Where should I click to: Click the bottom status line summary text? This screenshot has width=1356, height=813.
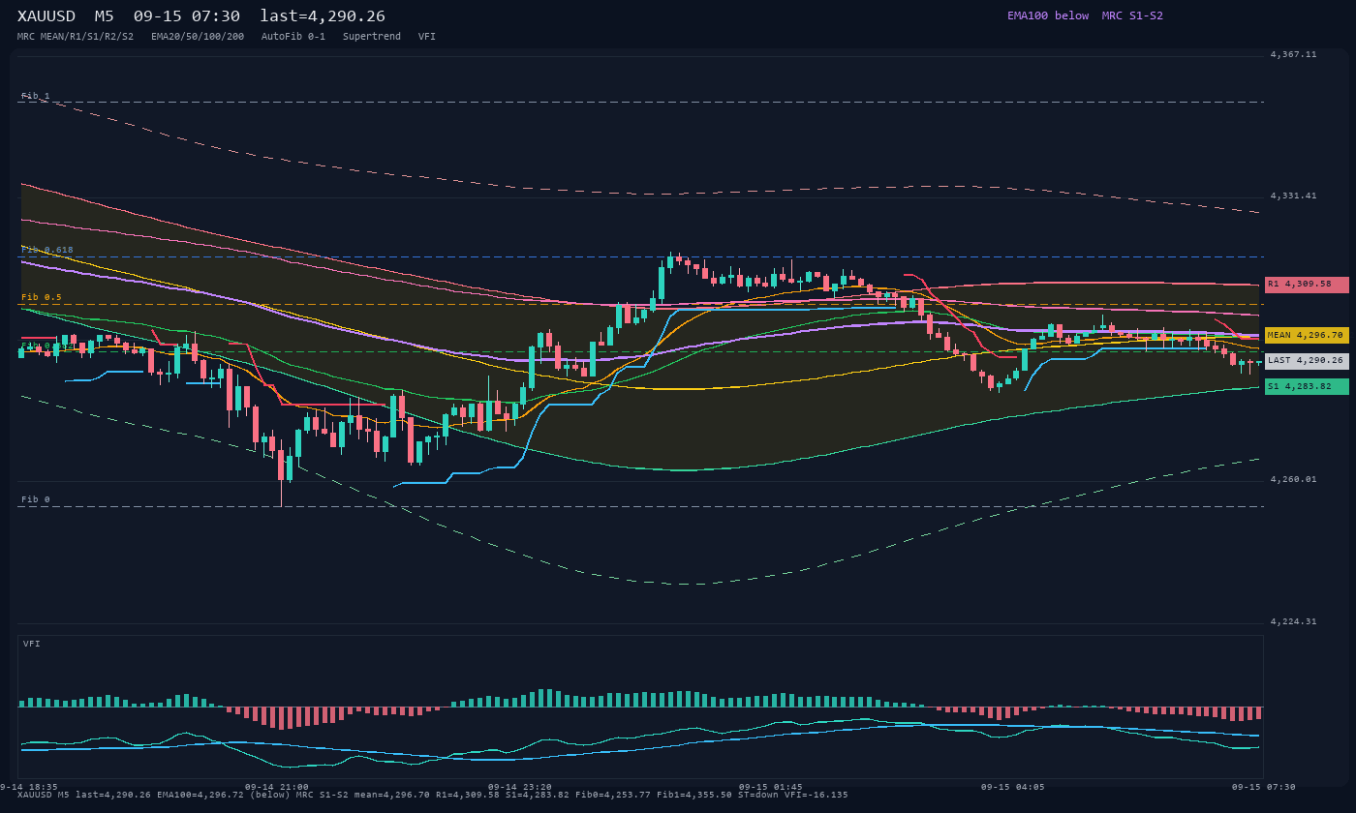coord(433,795)
